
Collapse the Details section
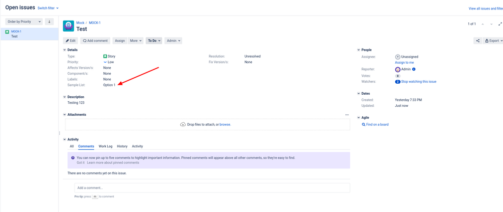tap(64, 50)
